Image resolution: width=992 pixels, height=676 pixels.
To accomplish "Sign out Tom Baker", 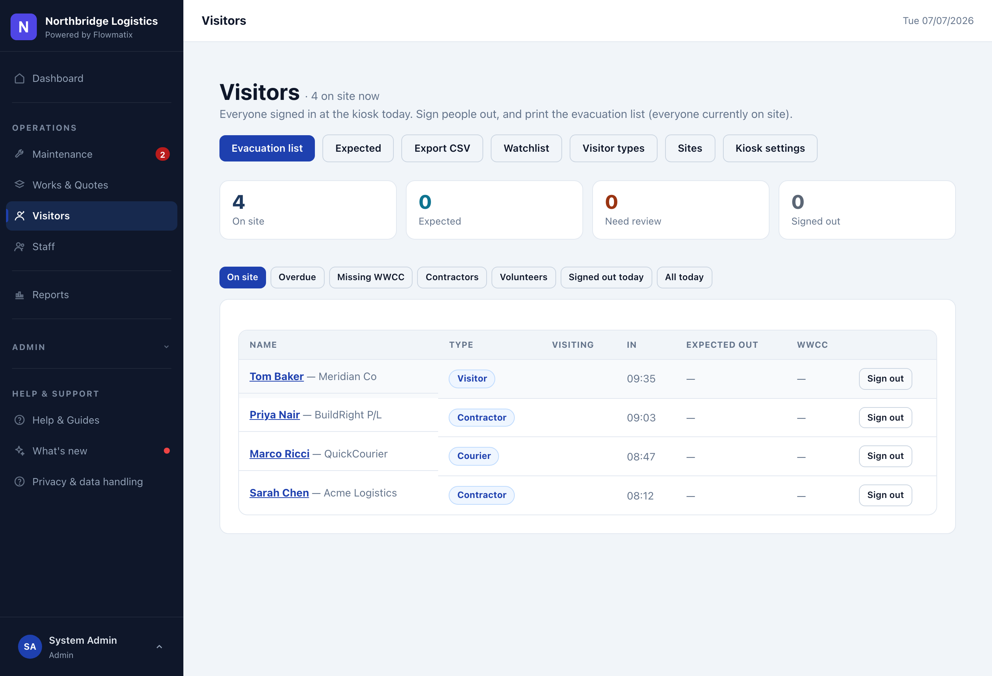I will click(x=885, y=379).
